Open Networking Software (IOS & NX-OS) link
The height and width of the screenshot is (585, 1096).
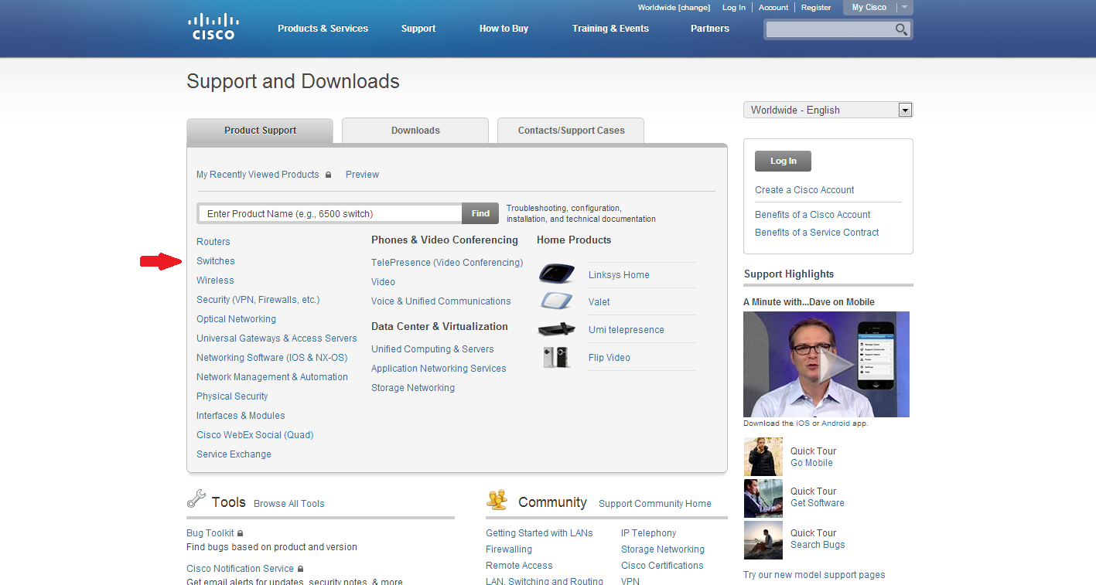272,358
